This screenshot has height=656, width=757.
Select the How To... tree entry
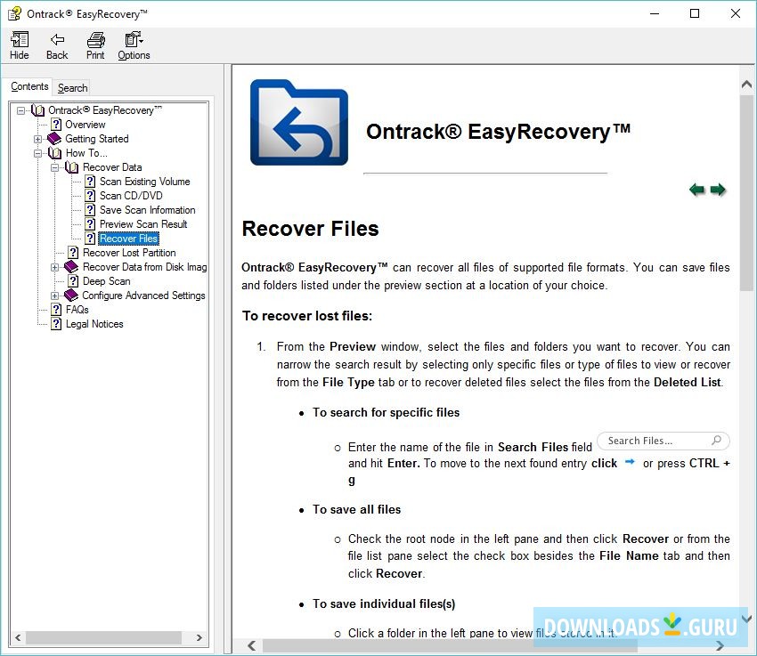pos(86,153)
